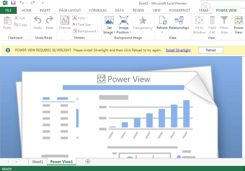
Task: Click the Install Silverlight link
Action: click(178, 50)
